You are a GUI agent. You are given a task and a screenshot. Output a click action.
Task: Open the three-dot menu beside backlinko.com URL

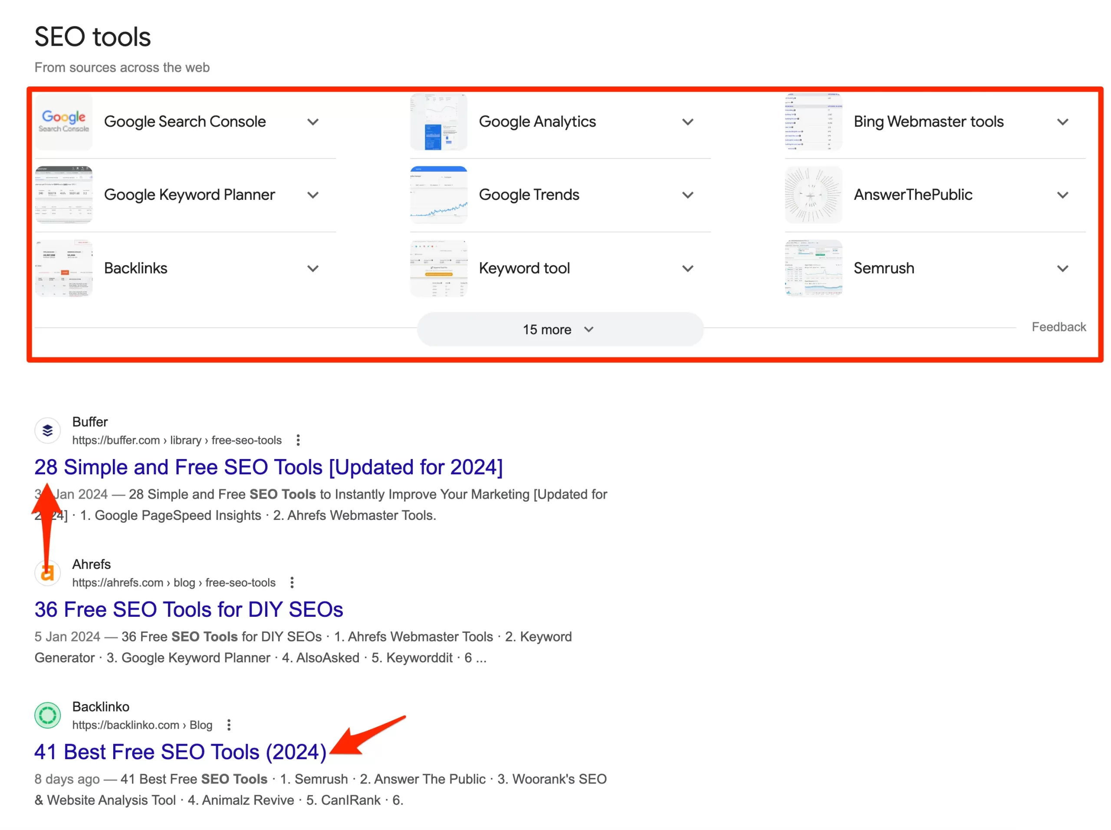[x=228, y=724]
